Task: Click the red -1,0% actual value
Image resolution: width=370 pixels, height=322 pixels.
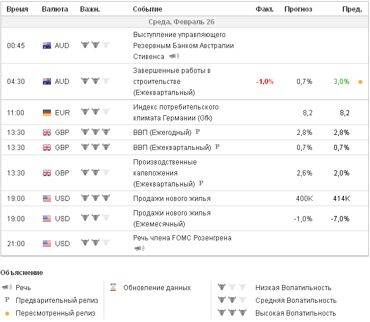Action: [265, 82]
